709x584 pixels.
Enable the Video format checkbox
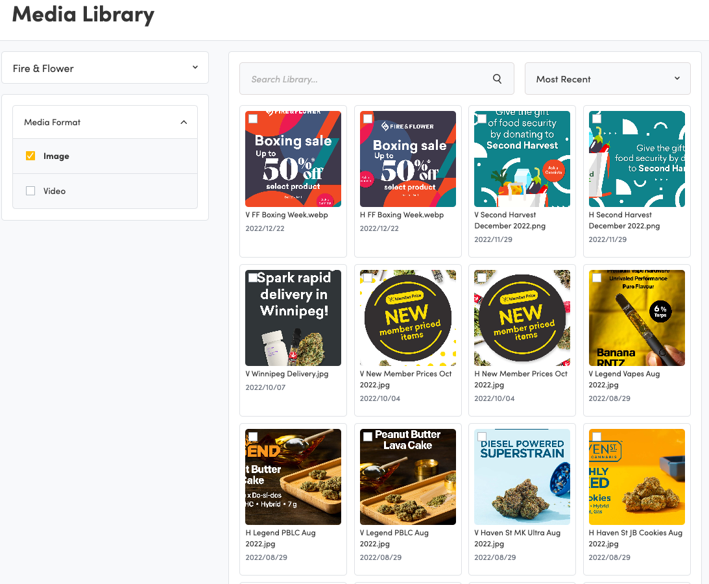(30, 191)
